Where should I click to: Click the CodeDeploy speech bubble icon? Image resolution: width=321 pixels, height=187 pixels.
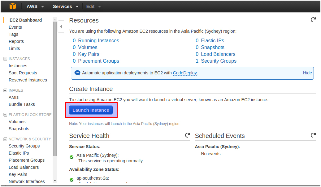(x=77, y=73)
